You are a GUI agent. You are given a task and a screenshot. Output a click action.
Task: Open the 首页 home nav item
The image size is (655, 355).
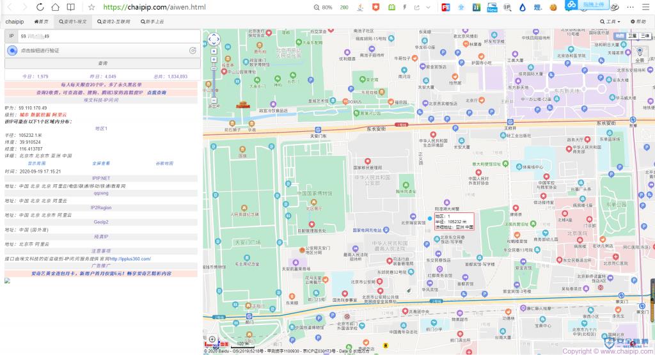tap(41, 22)
